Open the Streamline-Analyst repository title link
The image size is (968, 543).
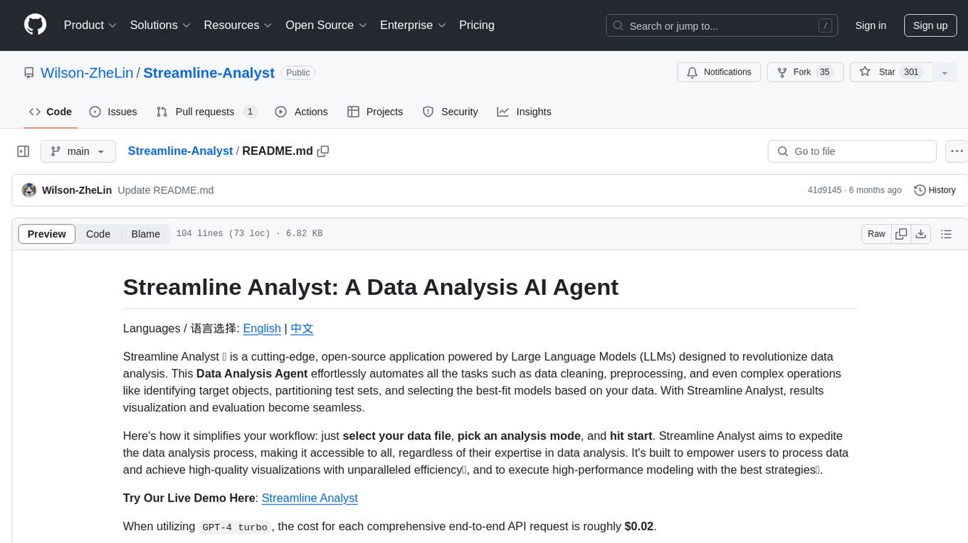pyautogui.click(x=209, y=72)
